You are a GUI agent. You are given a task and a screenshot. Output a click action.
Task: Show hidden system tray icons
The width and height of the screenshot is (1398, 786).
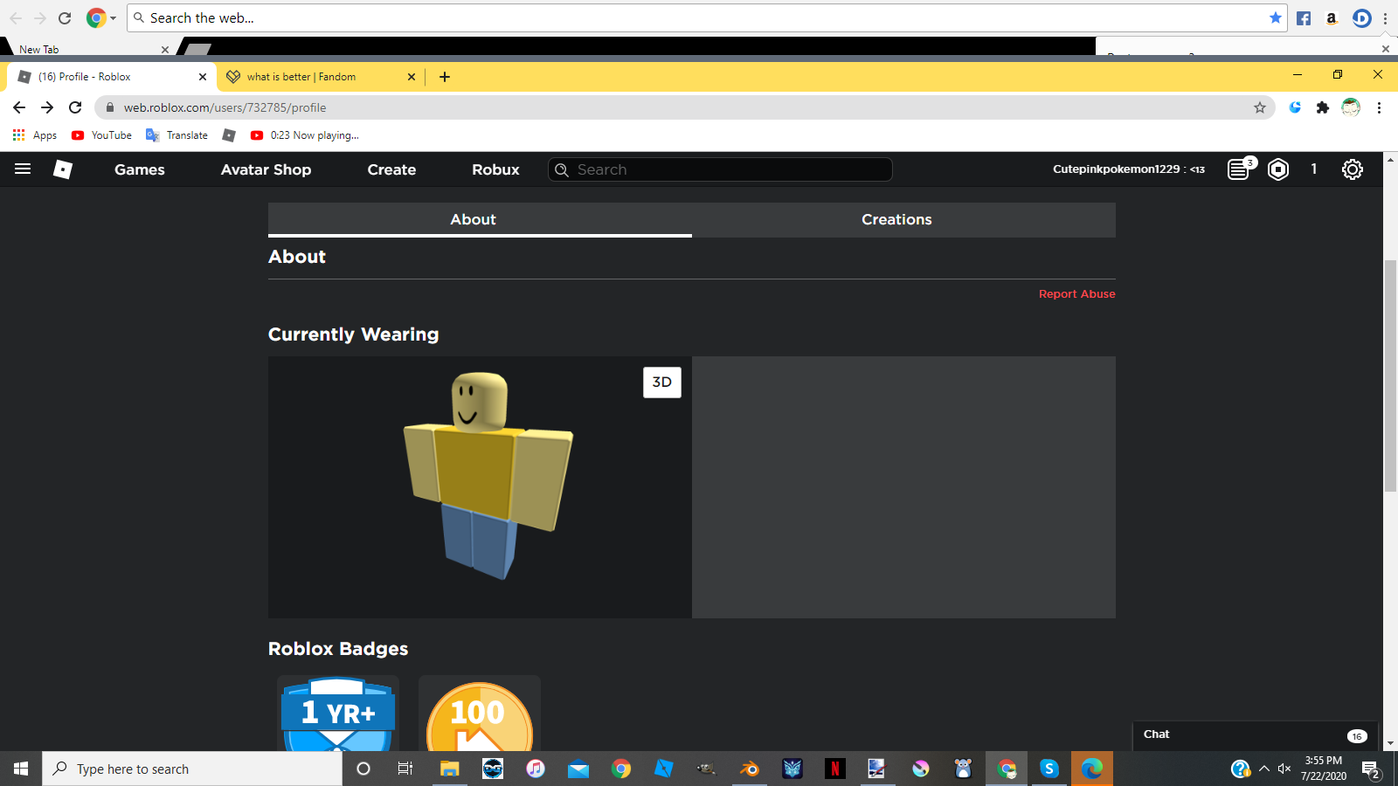click(x=1263, y=769)
